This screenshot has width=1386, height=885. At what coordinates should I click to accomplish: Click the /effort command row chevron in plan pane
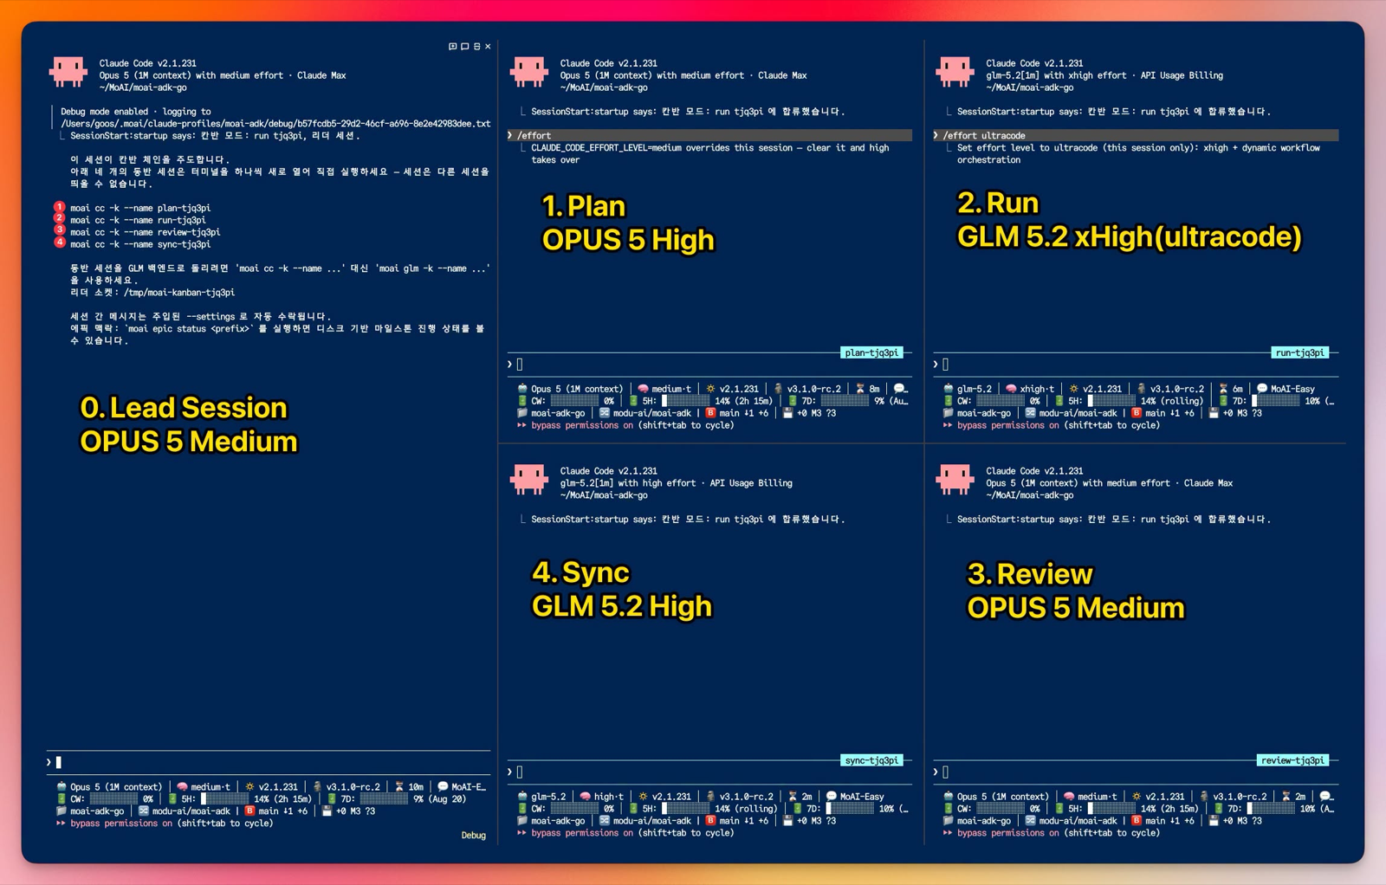510,135
